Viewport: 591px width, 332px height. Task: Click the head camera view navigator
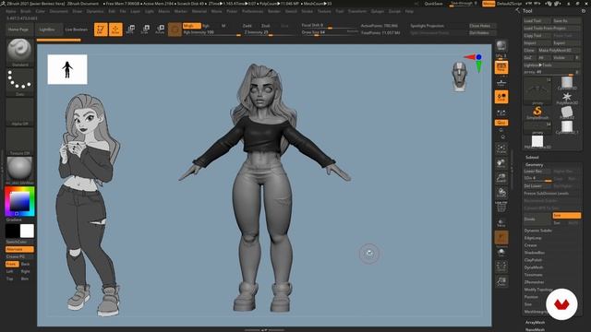[x=460, y=77]
